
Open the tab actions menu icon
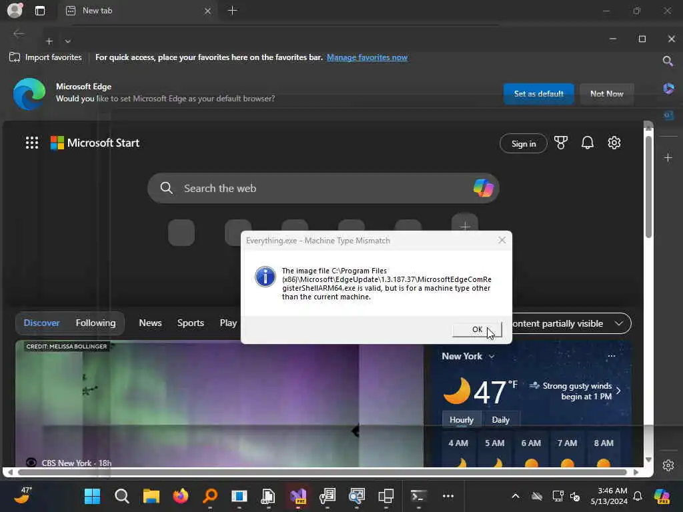[39, 11]
